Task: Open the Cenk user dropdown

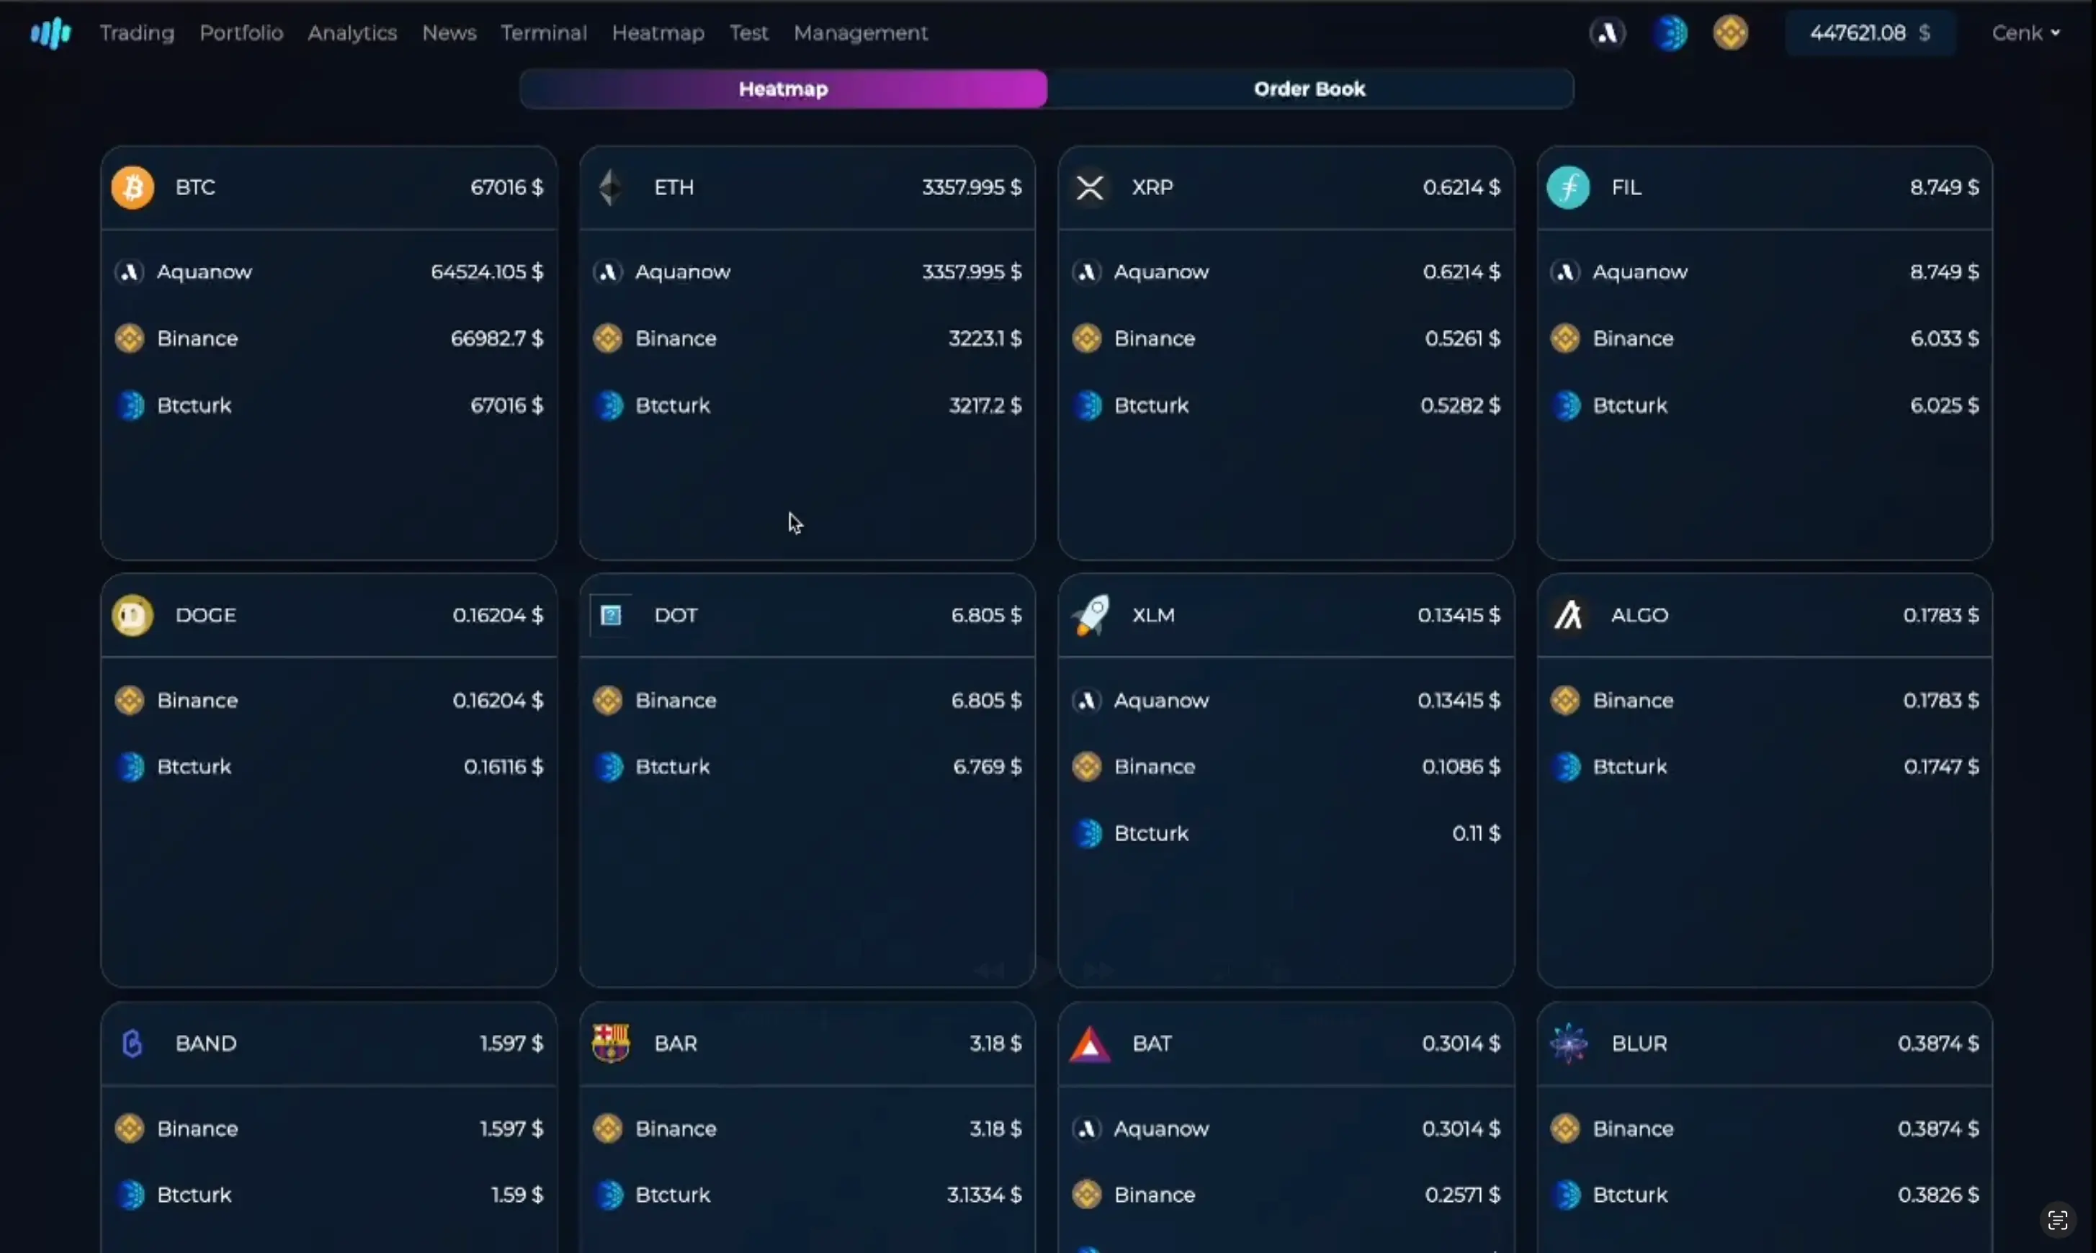Action: click(x=2026, y=33)
